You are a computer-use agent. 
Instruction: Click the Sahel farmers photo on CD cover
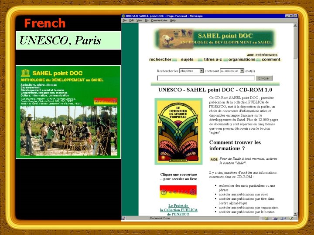pos(69,131)
